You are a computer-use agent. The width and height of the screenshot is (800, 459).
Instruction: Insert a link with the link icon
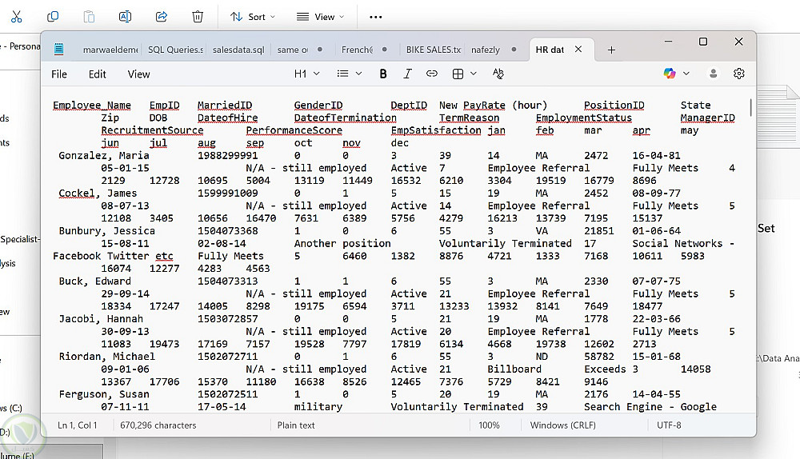[x=432, y=74]
